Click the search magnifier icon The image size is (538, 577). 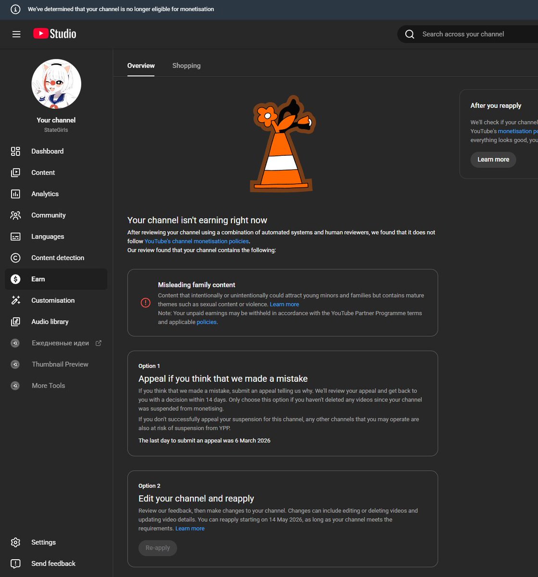click(x=410, y=34)
